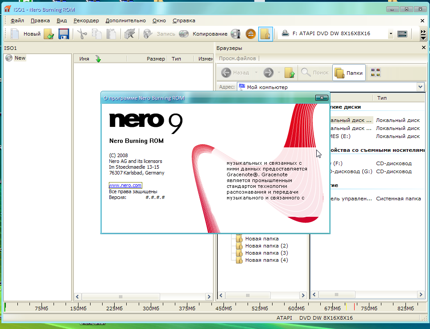Sort compilation by Имя column header
The image size is (430, 329).
[x=84, y=59]
